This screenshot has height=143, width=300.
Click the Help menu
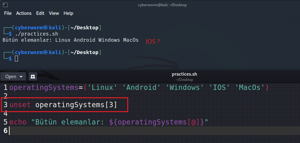click(x=68, y=13)
